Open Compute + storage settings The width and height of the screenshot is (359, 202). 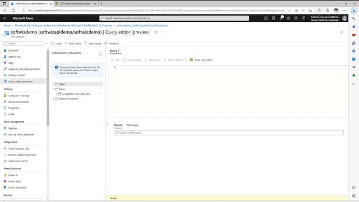pos(19,95)
